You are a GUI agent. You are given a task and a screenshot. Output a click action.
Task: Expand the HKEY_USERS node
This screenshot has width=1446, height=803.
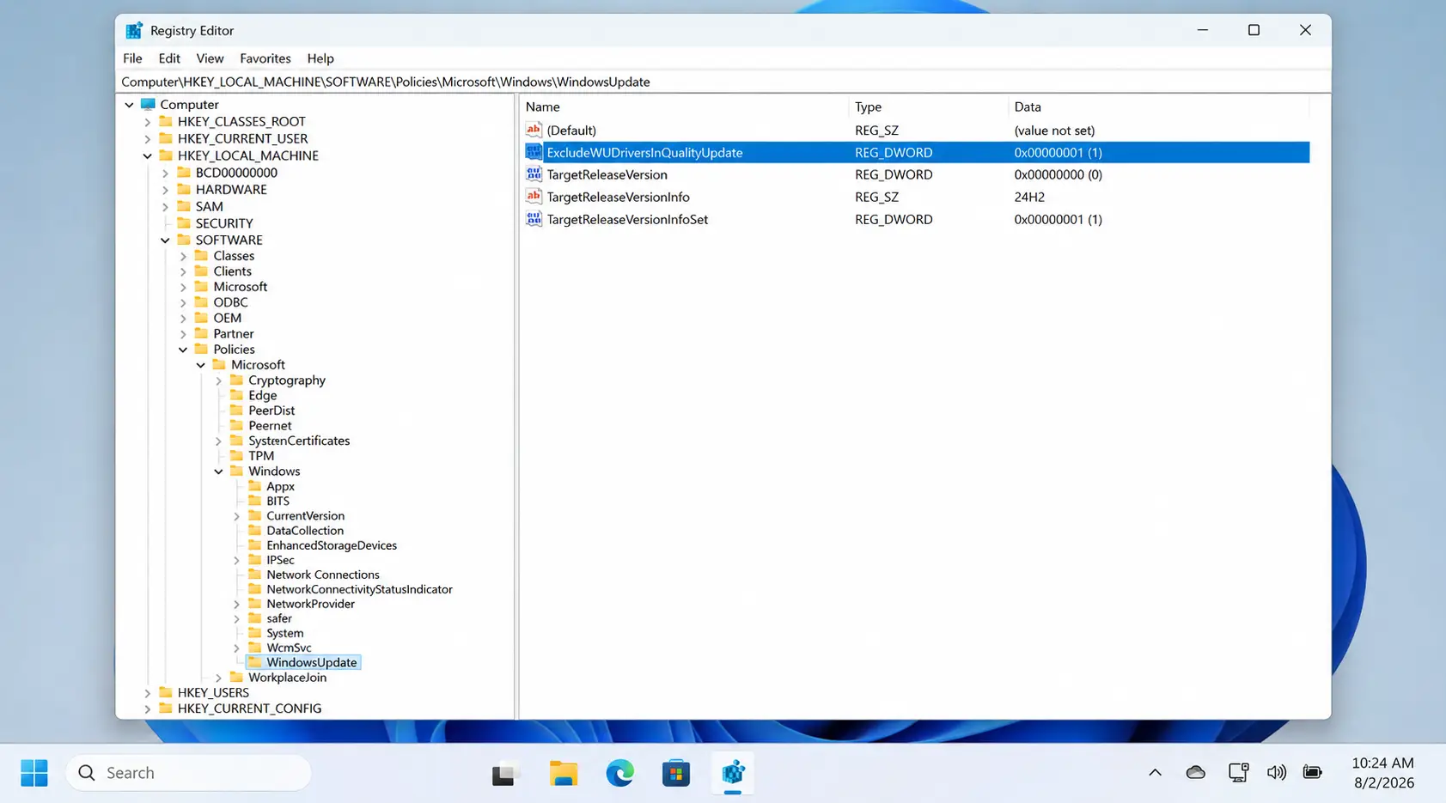point(148,693)
